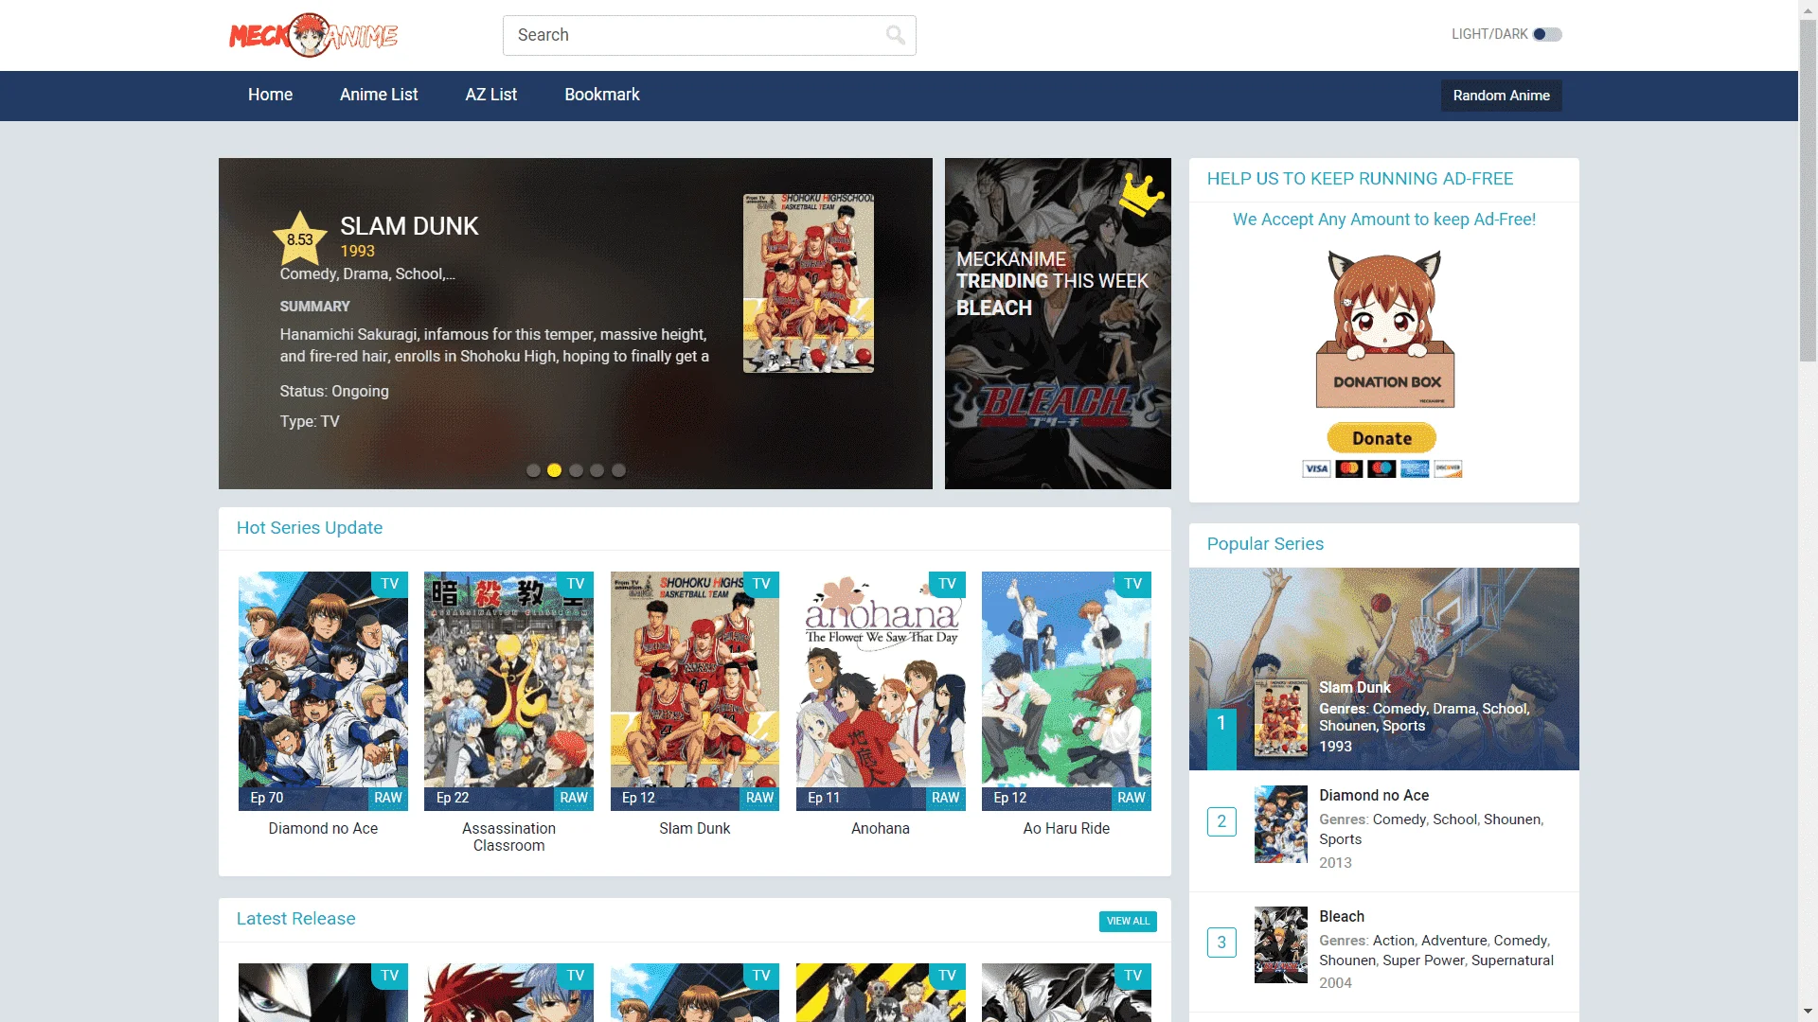Screen dimensions: 1818x1022
Task: Select the fourth slider dot
Action: (597, 470)
